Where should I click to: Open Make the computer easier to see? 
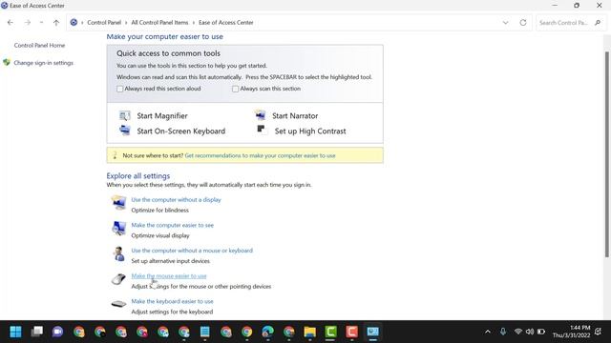[172, 225]
